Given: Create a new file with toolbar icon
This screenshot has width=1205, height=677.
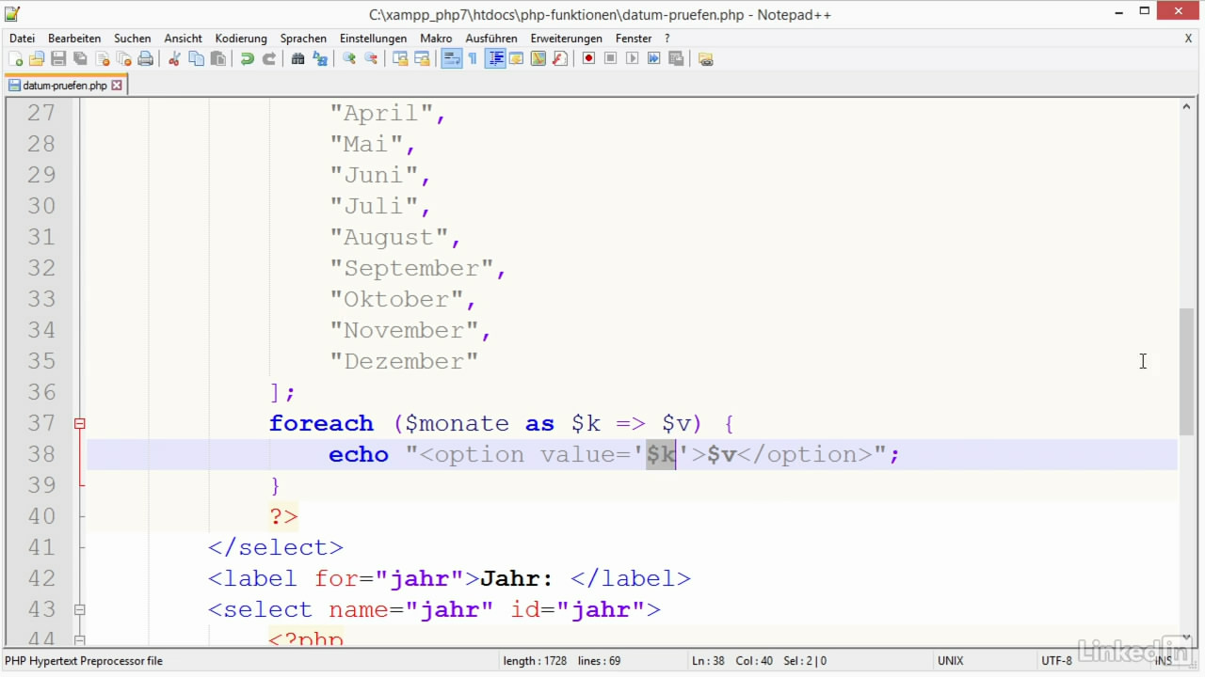Looking at the screenshot, I should 15,58.
